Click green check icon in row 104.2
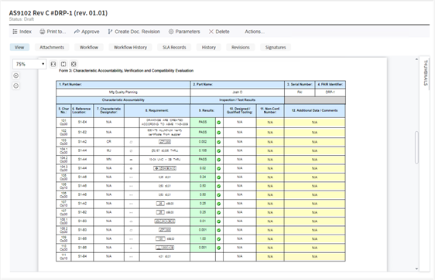 [x=219, y=160]
